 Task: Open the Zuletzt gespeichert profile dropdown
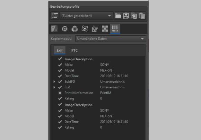click(x=86, y=16)
